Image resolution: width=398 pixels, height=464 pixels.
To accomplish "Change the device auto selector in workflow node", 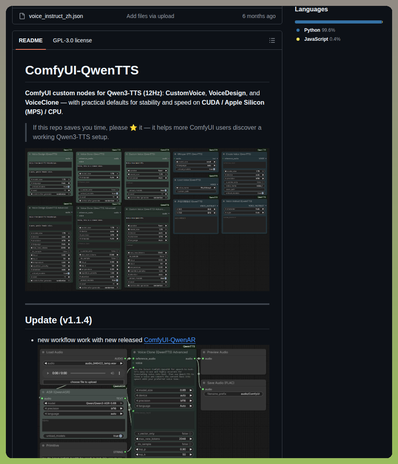I will tap(164, 396).
